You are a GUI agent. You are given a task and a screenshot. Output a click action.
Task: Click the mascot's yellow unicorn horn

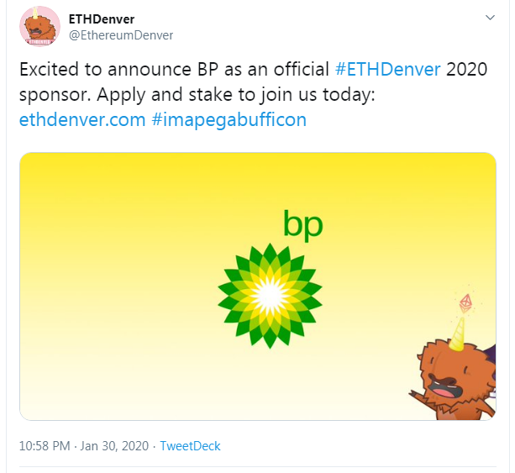pyautogui.click(x=460, y=334)
